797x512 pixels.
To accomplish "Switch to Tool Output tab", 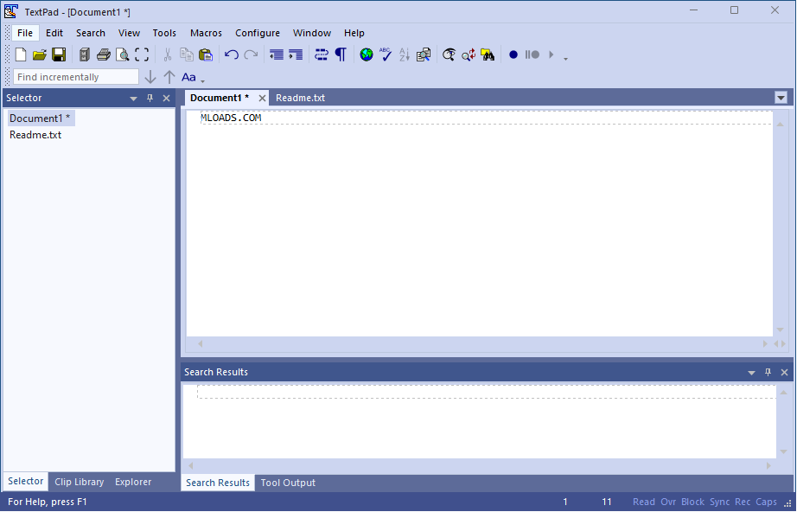I will point(288,483).
